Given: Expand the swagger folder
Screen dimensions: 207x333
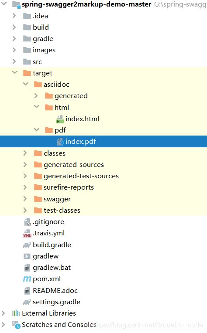Looking at the screenshot, I should coord(25,199).
